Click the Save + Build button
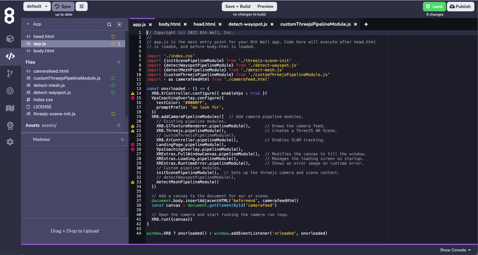 point(238,6)
